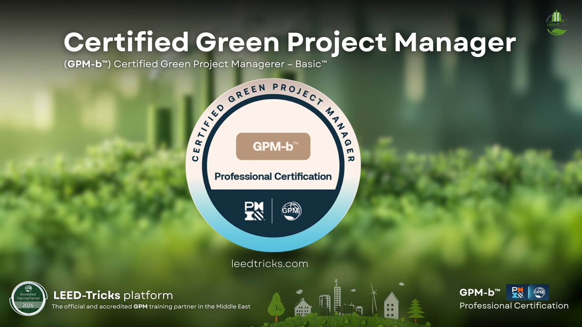Open the leedtricks.com link

[270, 264]
